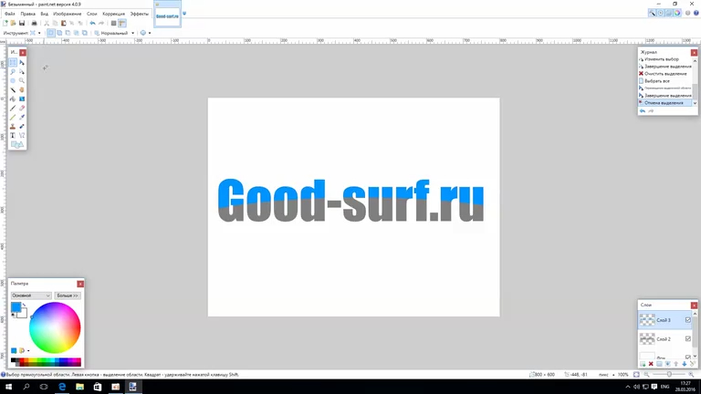Image resolution: width=701 pixels, height=394 pixels.
Task: Select the Pencil tool
Action: click(13, 117)
